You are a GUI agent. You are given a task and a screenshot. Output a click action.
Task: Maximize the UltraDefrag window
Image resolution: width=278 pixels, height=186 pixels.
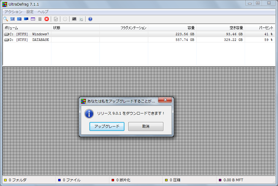click(x=258, y=3)
